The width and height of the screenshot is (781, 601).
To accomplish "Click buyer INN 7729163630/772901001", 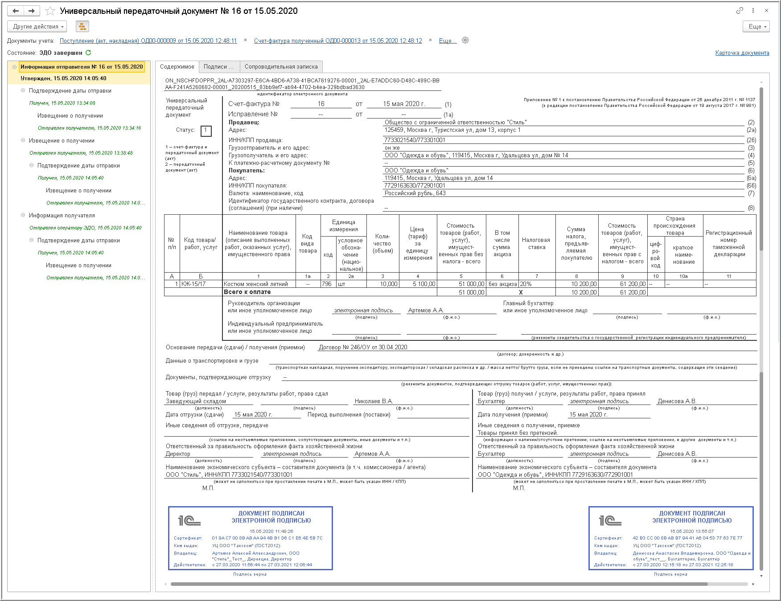I will (415, 185).
